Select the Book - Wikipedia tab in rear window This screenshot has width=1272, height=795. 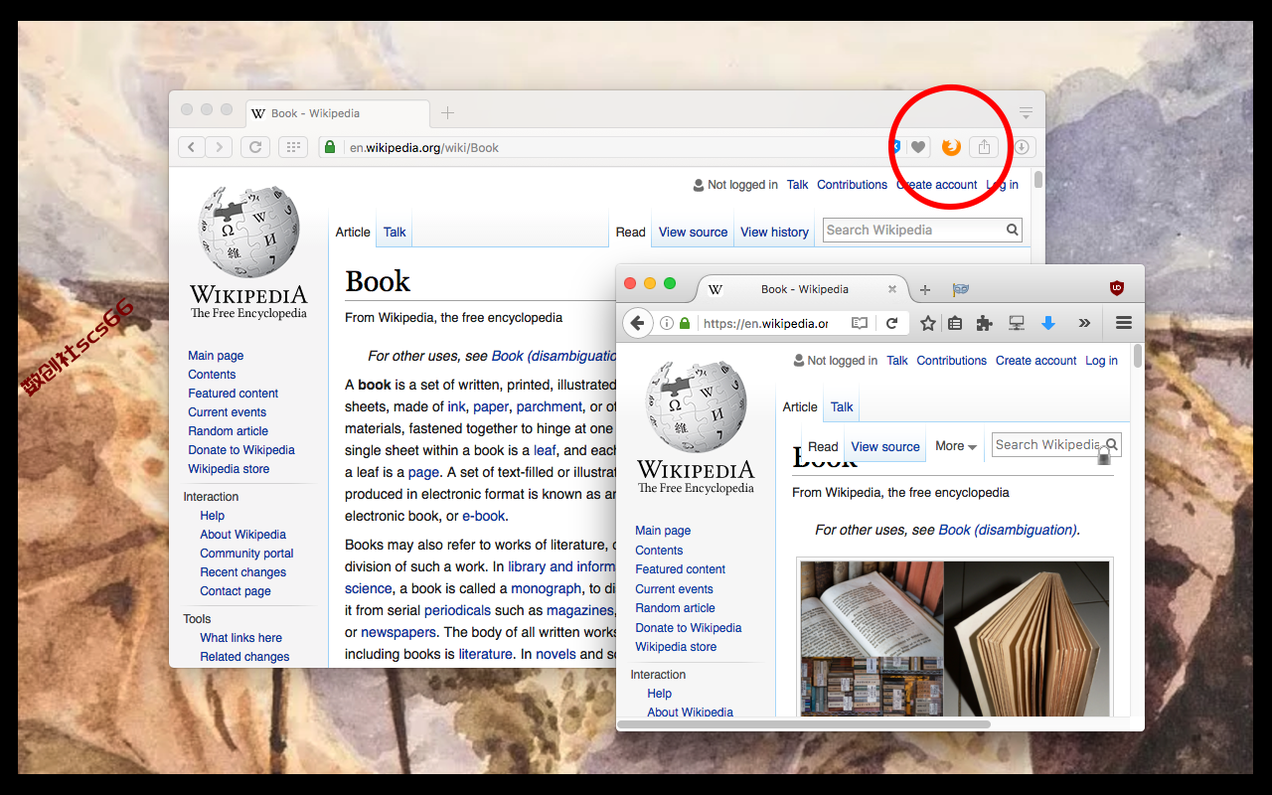click(336, 113)
